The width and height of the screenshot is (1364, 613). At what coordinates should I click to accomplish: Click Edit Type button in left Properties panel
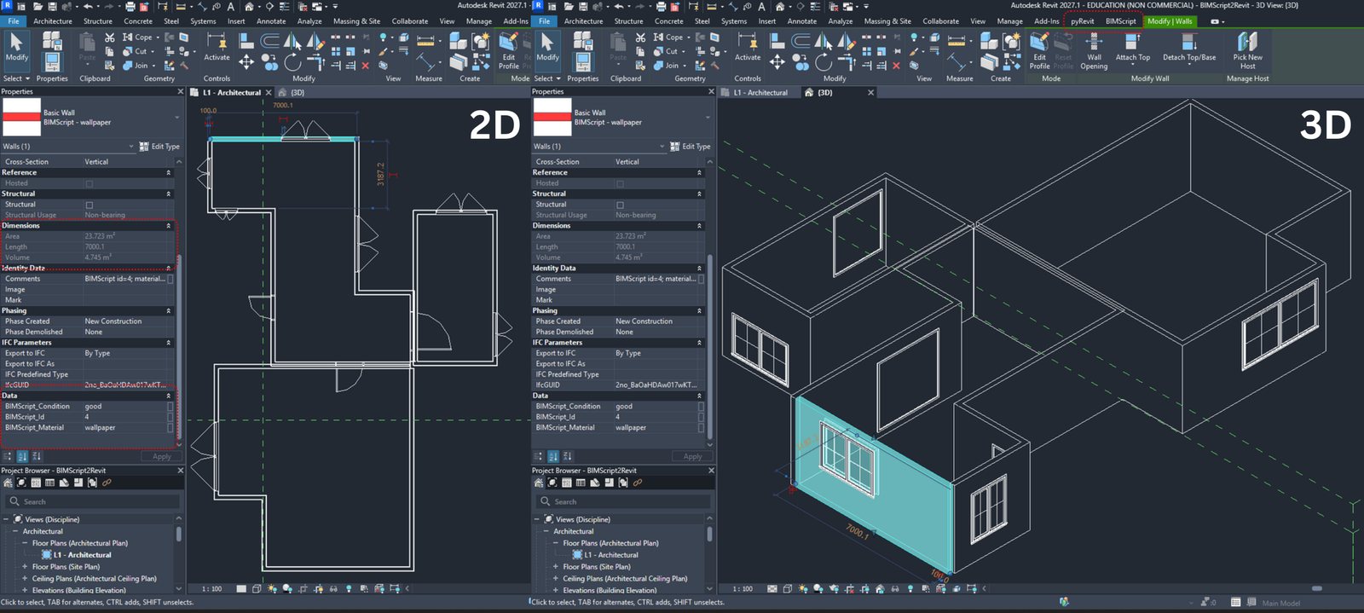[x=159, y=147]
